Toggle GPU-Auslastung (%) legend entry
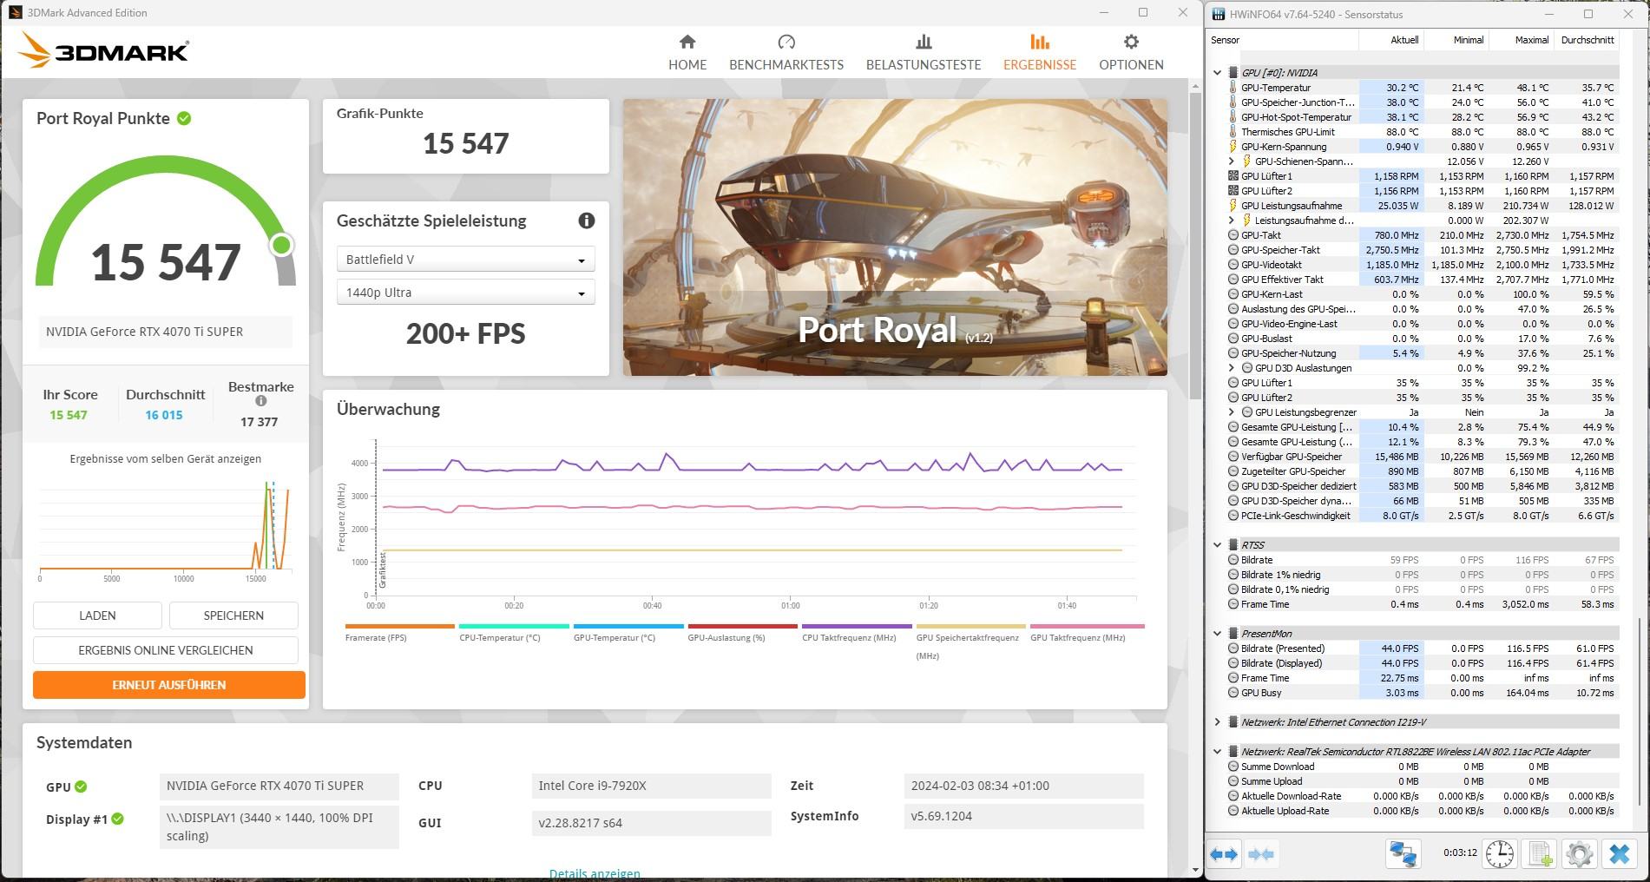 pos(742,634)
